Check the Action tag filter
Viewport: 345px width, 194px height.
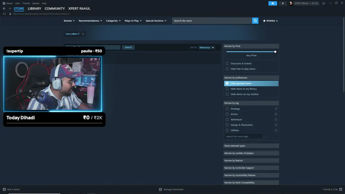pos(227,114)
